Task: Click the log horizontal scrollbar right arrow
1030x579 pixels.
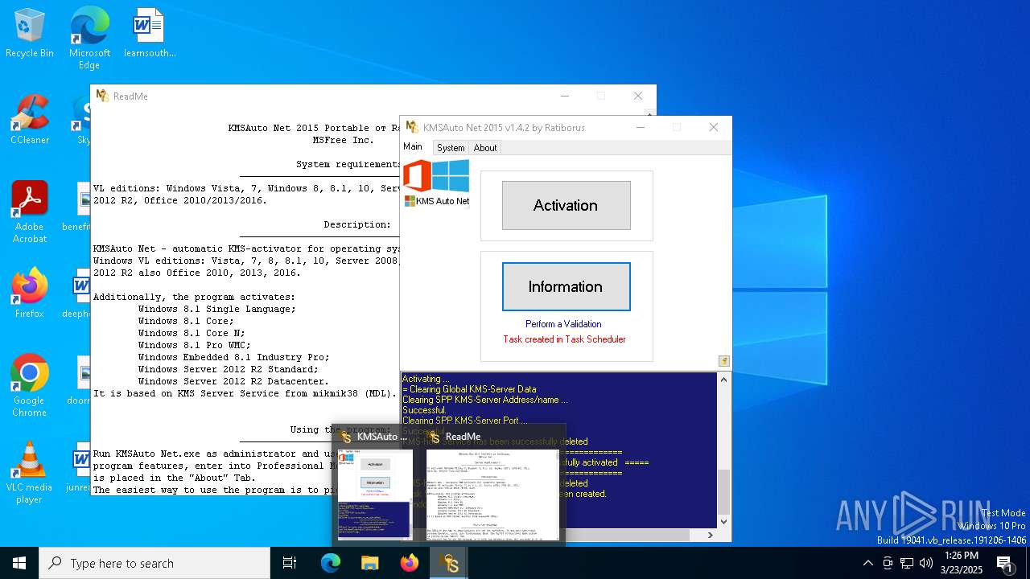Action: coord(711,535)
